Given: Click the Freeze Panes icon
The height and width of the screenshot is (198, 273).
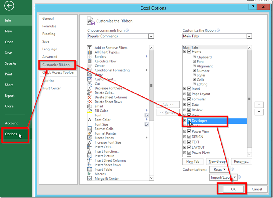Looking at the screenshot, I should coord(90,138).
